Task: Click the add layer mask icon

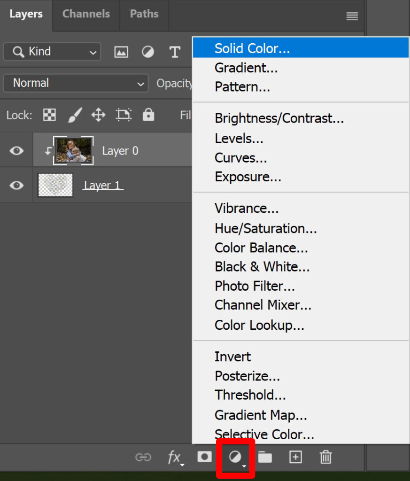Action: (x=205, y=457)
